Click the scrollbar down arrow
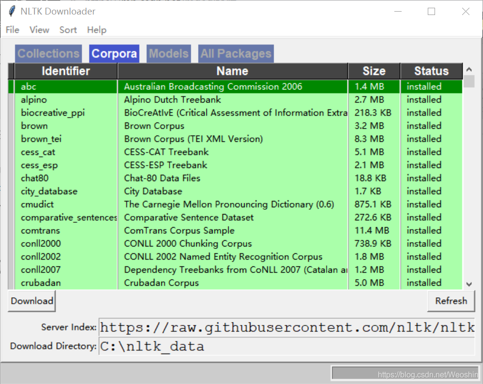The height and width of the screenshot is (384, 483). point(469,284)
